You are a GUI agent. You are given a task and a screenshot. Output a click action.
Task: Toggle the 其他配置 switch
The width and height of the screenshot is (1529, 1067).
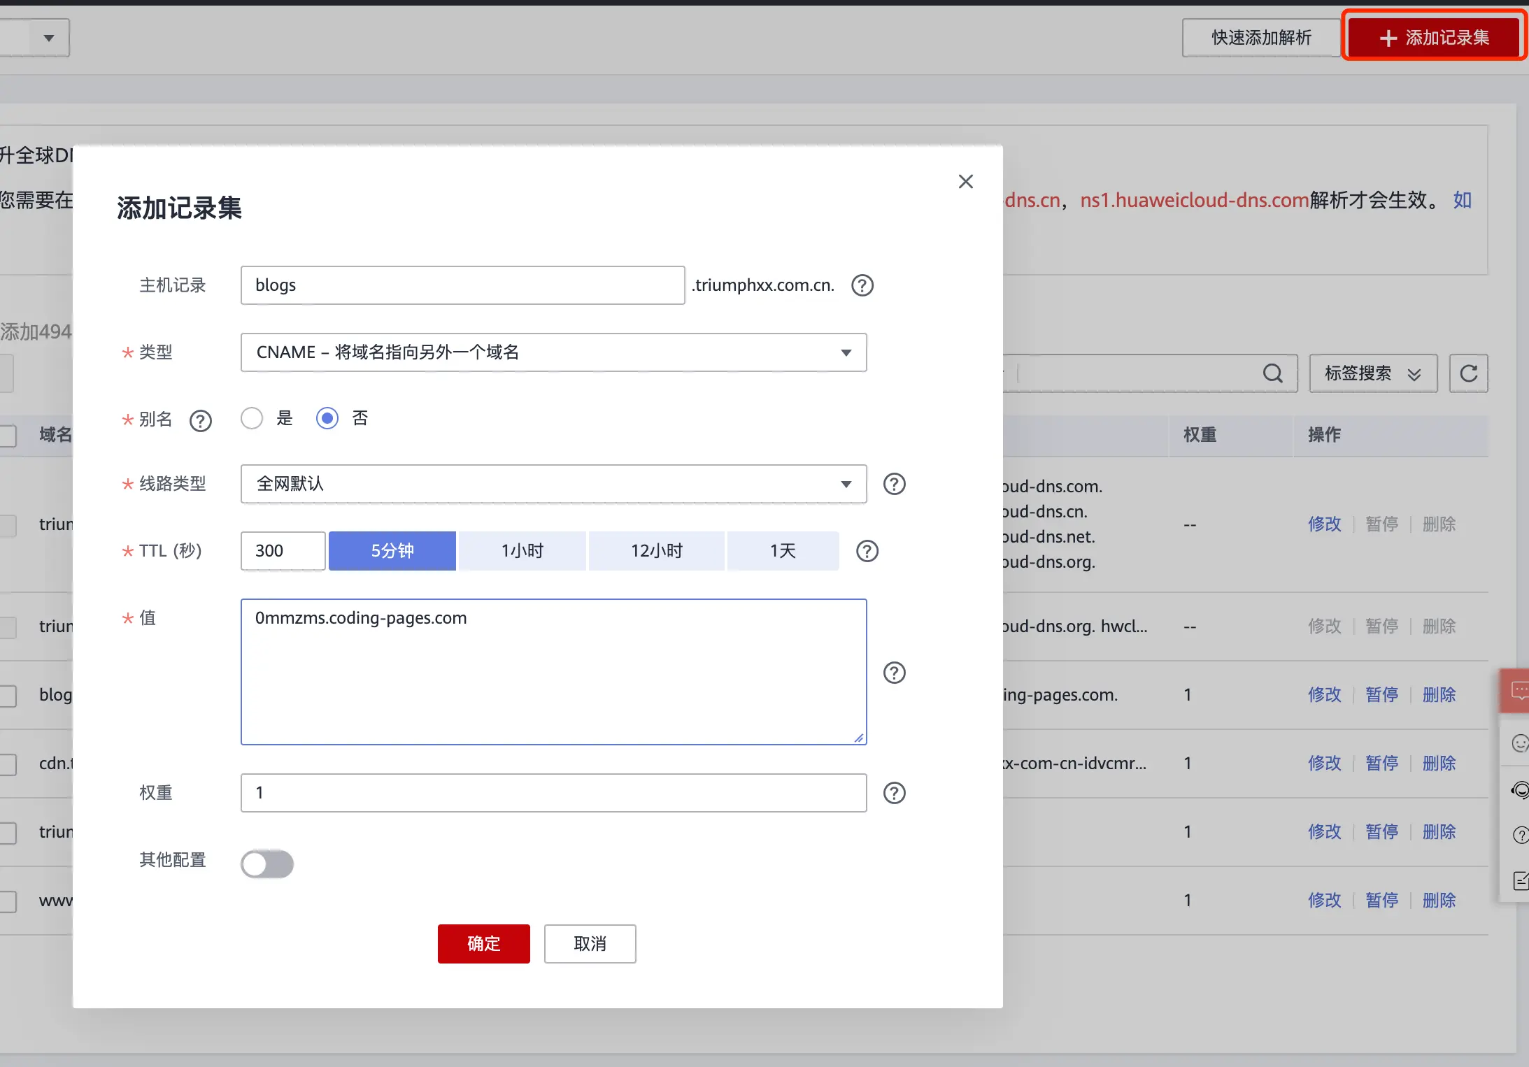coord(266,864)
